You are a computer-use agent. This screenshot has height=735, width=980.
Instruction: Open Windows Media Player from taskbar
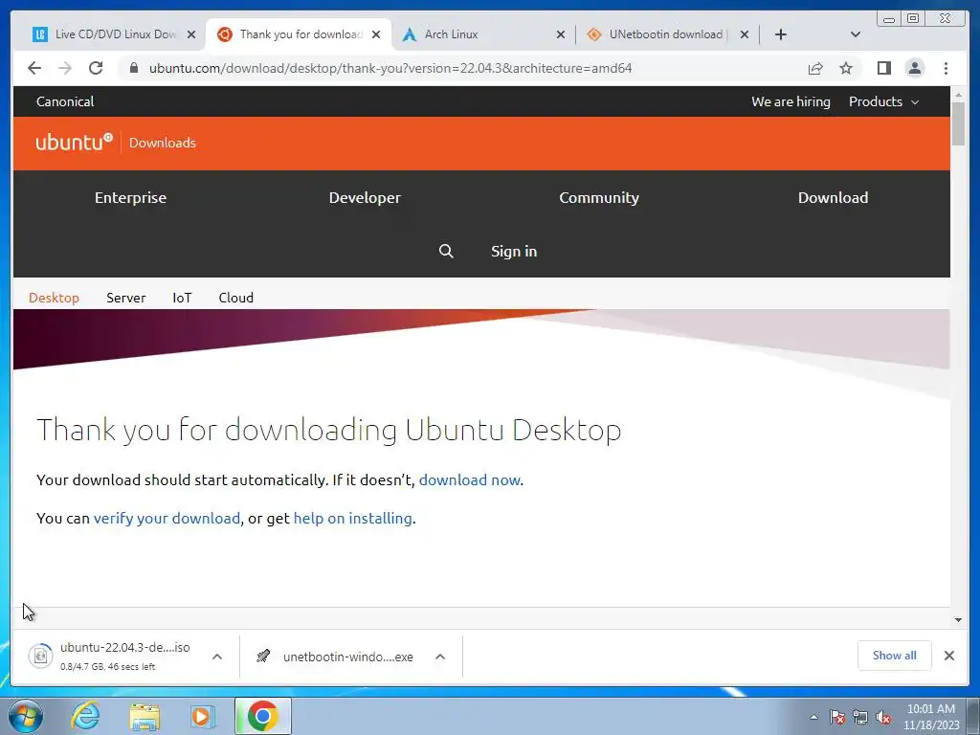coord(202,716)
